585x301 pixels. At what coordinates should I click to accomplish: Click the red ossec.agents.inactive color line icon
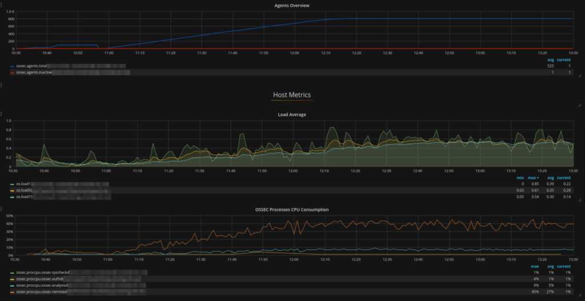coord(13,72)
